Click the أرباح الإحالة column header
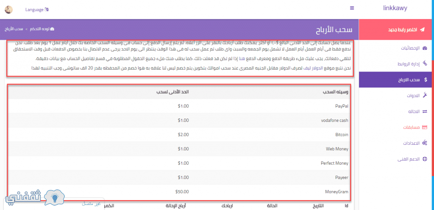The height and width of the screenshot is (210, 434). 176,206
